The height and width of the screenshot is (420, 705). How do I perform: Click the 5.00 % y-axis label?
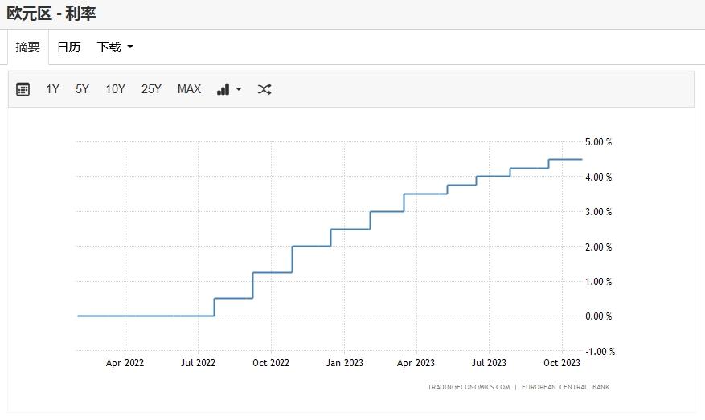598,142
